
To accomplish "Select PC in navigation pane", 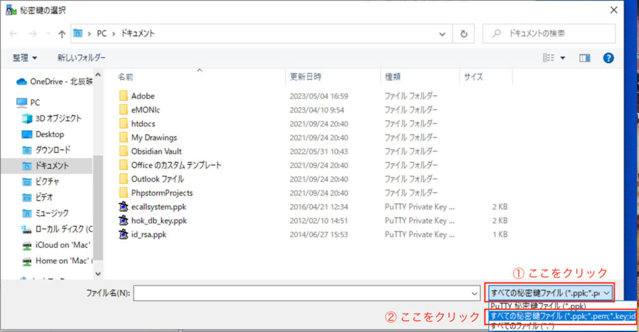I will (x=29, y=103).
